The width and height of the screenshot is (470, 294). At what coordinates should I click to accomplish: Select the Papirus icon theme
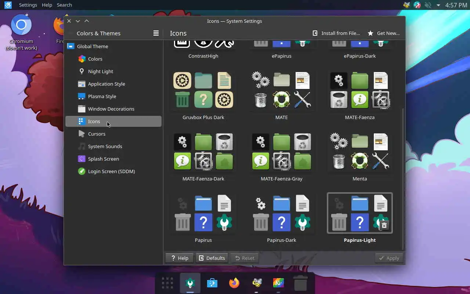click(x=203, y=218)
